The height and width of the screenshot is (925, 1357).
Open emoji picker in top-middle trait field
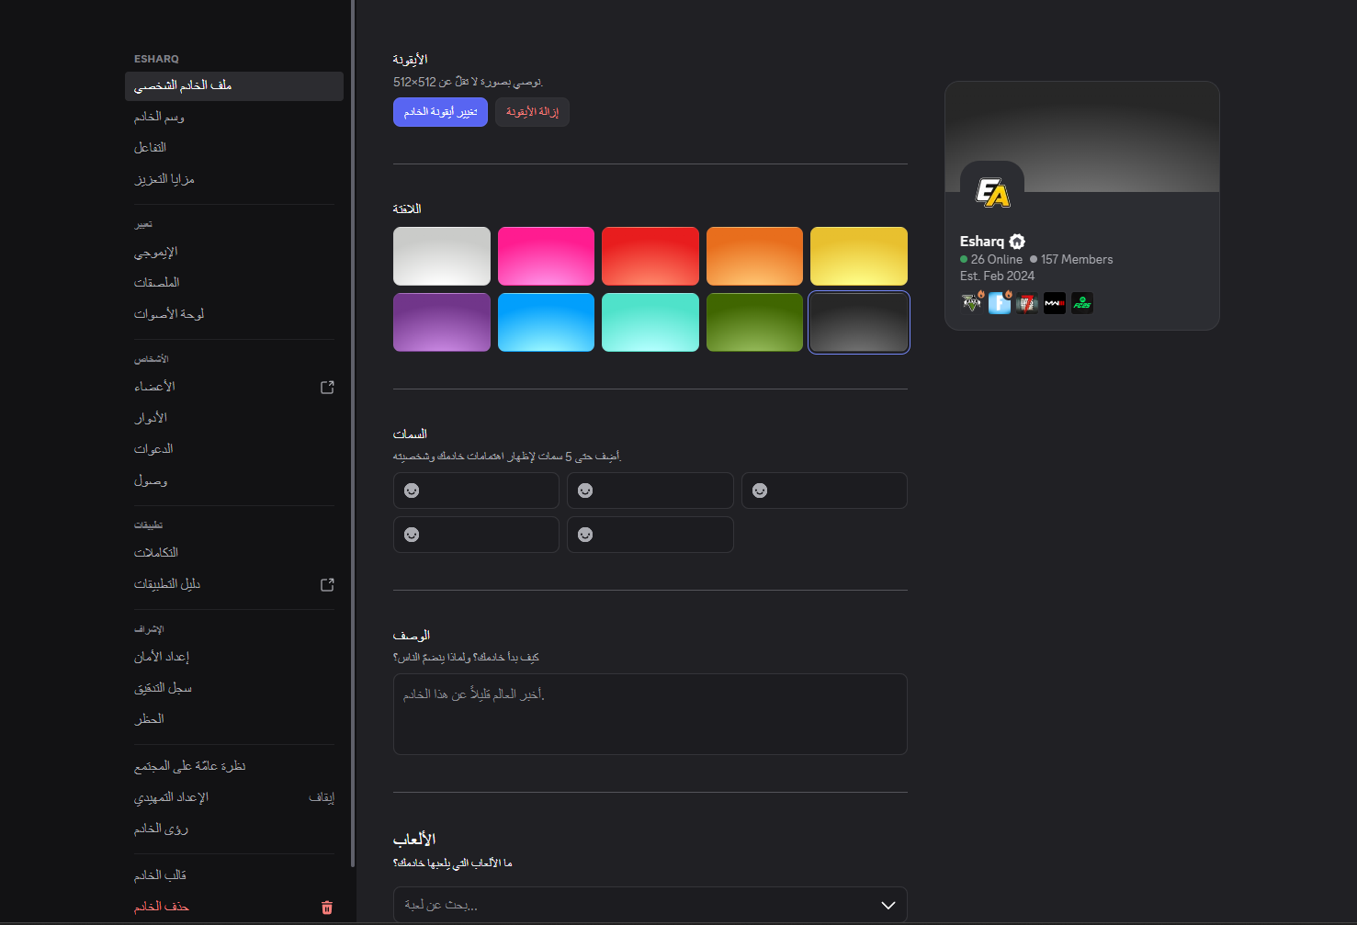click(585, 491)
